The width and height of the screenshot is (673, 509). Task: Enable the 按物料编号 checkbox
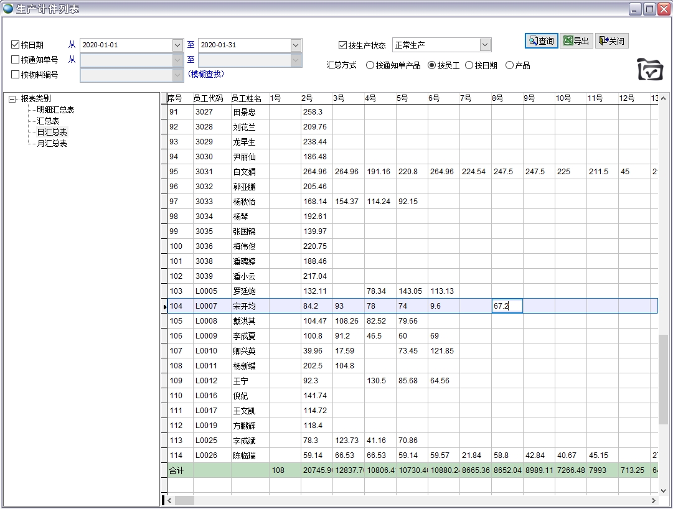point(16,75)
